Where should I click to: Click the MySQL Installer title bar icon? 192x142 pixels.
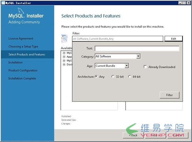point(3,3)
